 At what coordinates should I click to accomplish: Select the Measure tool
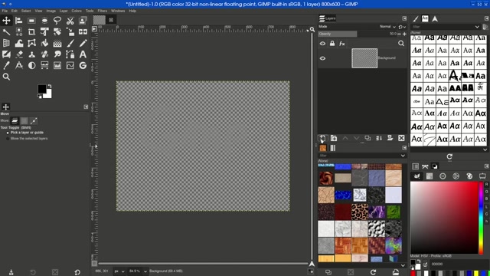[18, 65]
